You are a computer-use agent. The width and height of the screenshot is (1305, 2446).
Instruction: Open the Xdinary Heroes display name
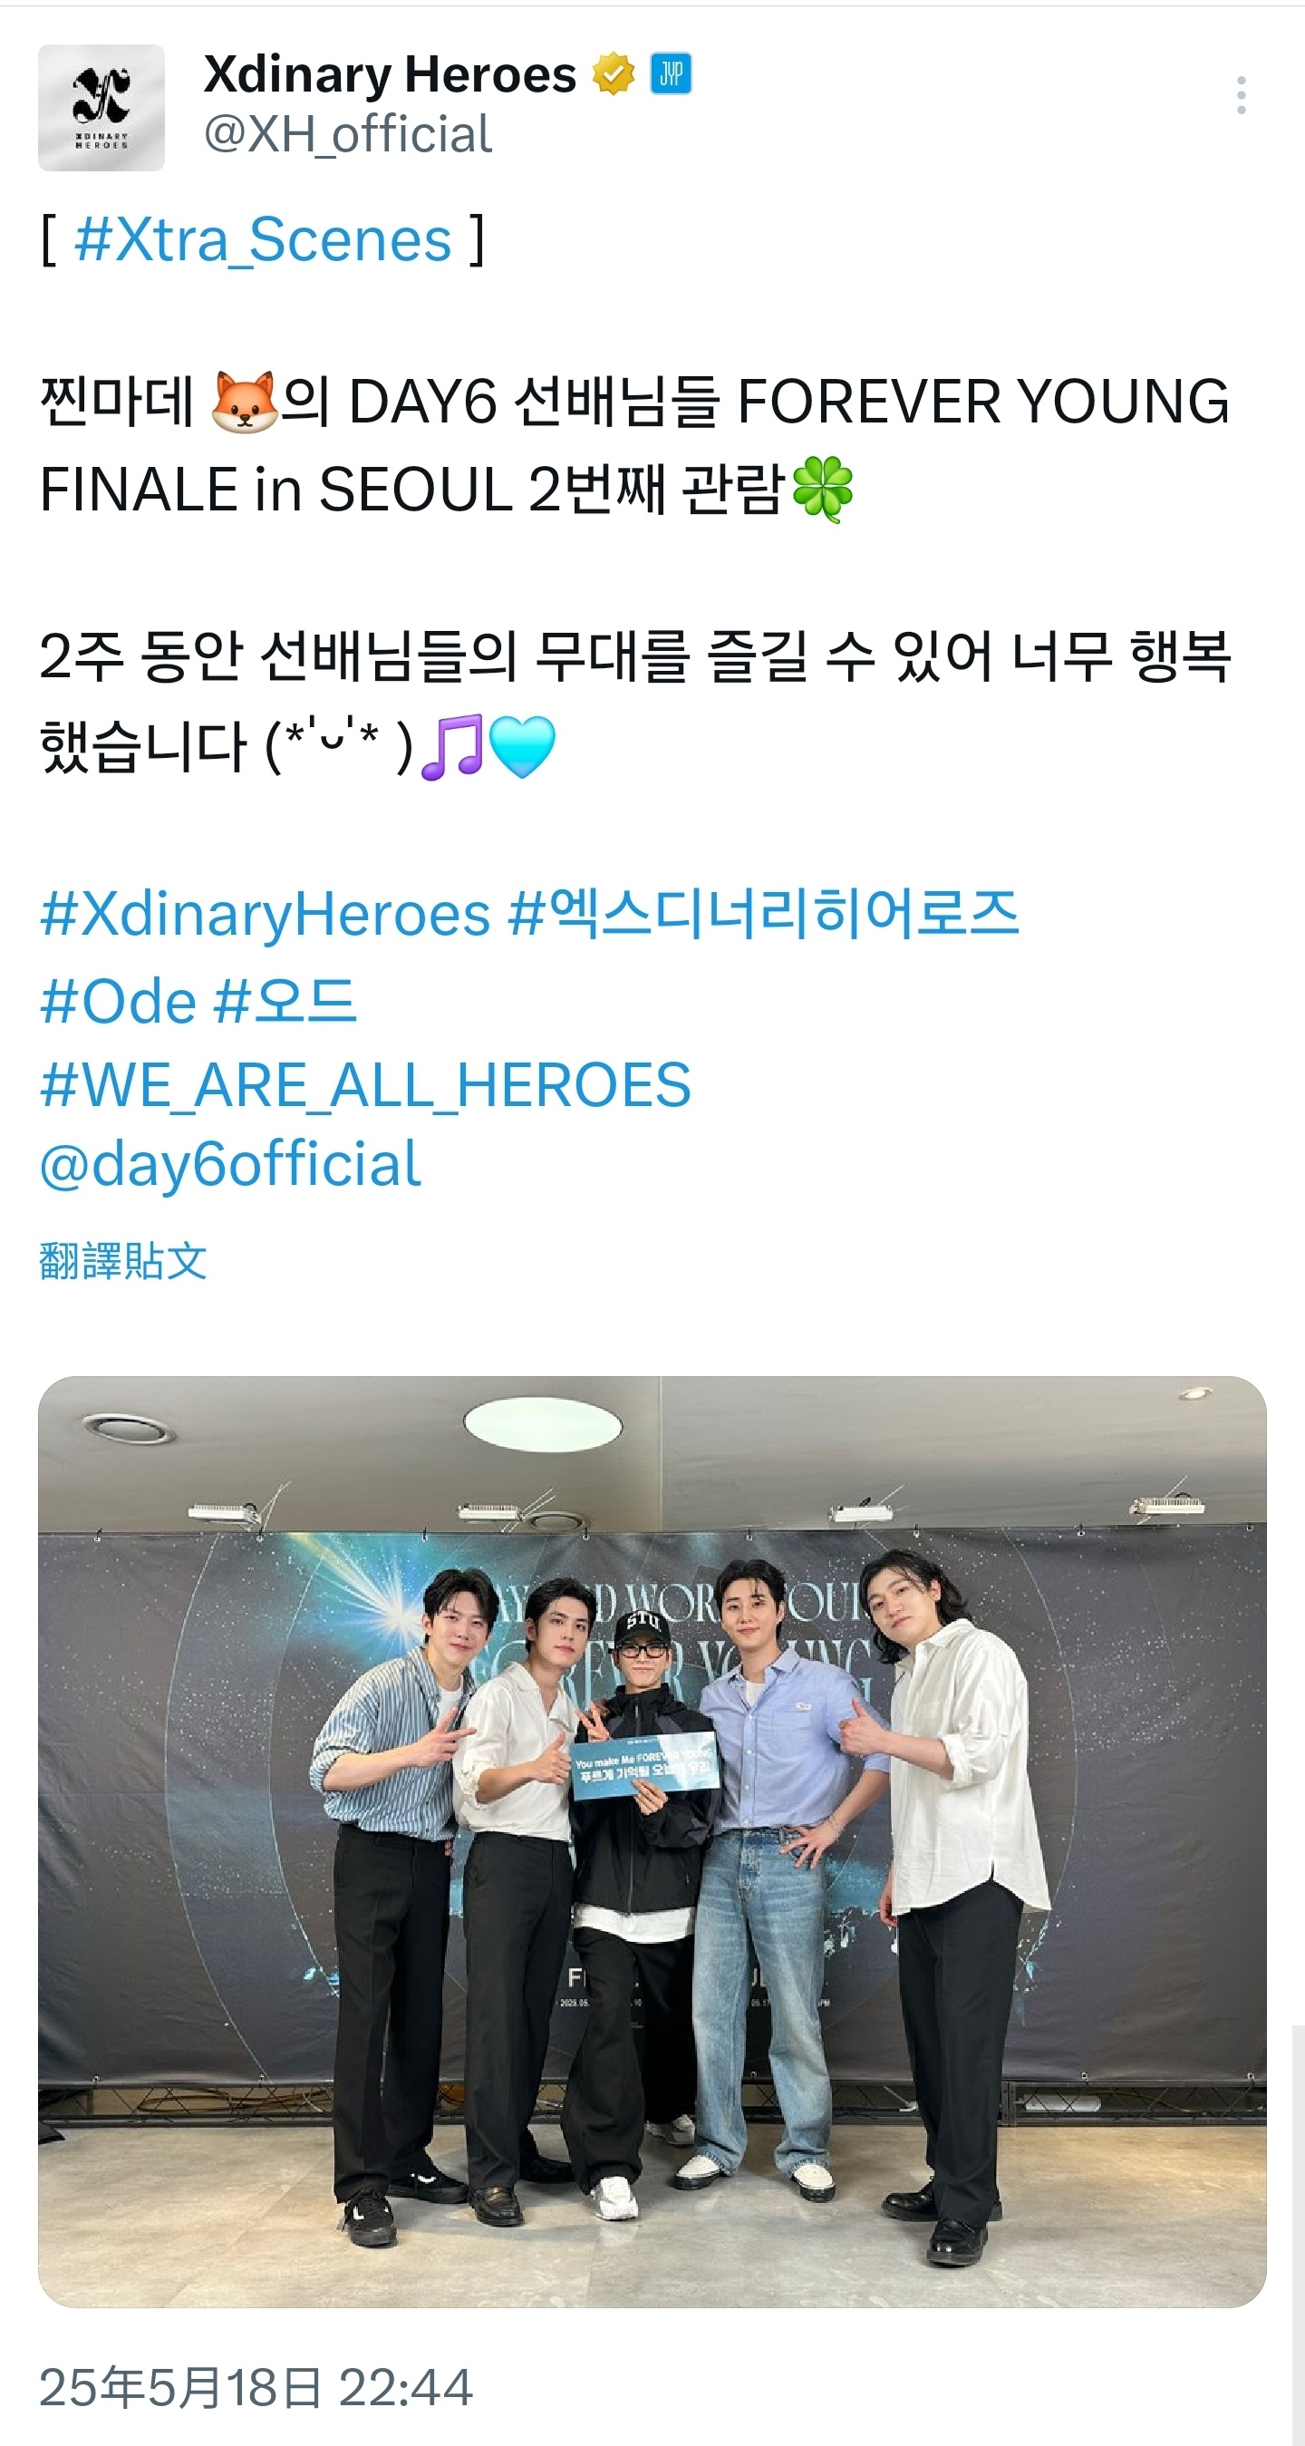click(390, 74)
